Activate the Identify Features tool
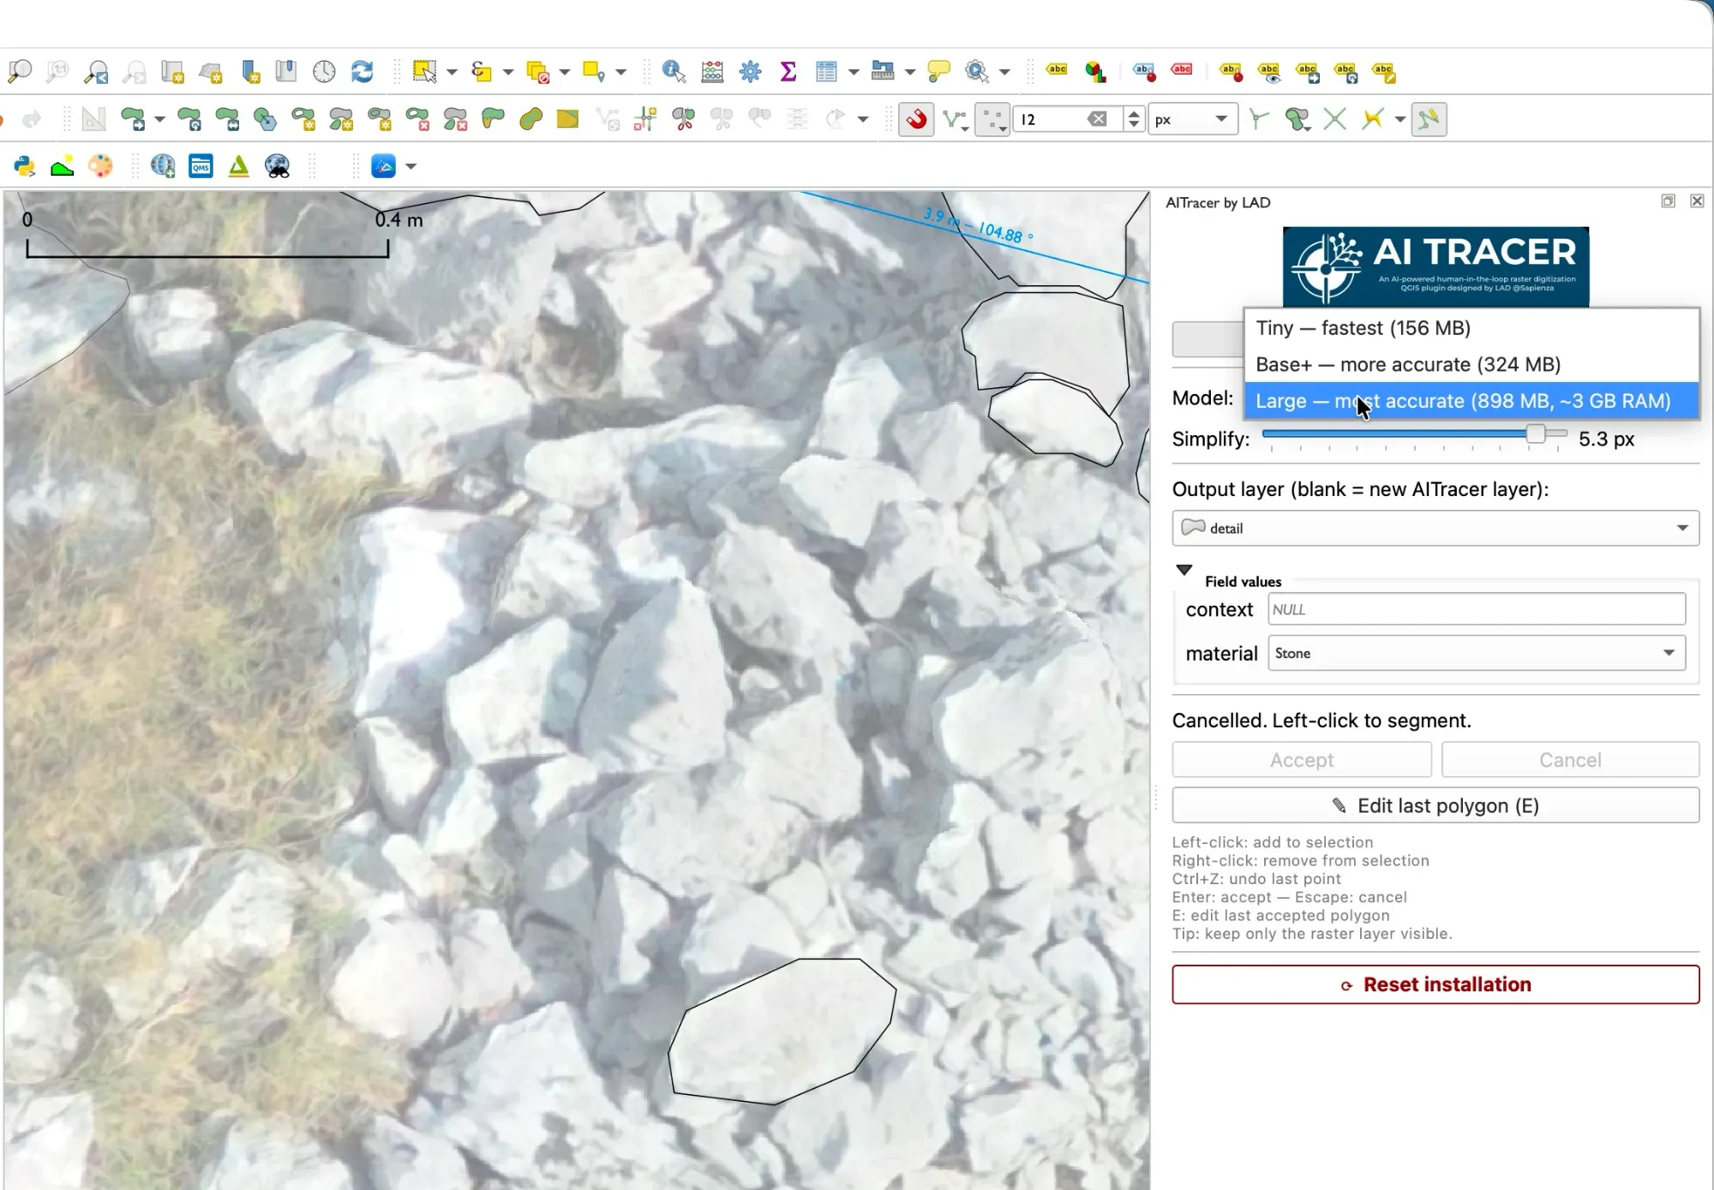 coord(674,71)
